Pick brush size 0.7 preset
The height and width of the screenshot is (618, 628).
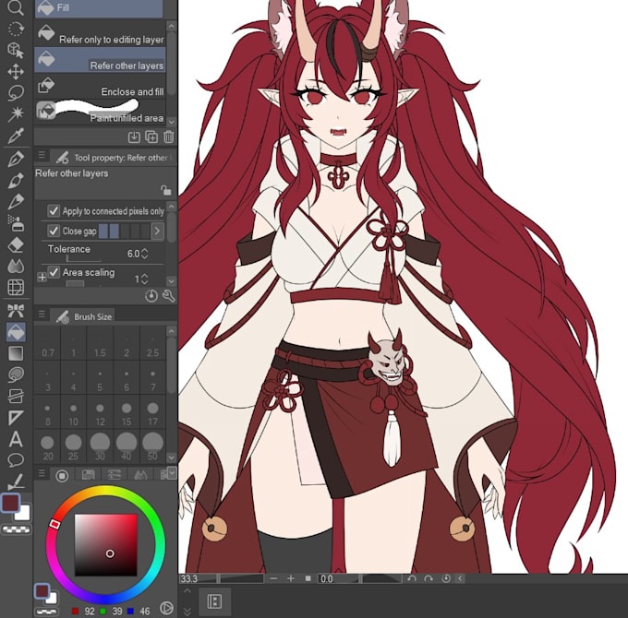tap(48, 344)
